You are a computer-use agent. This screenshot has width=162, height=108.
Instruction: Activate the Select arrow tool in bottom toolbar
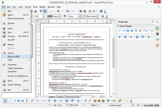point(5,101)
